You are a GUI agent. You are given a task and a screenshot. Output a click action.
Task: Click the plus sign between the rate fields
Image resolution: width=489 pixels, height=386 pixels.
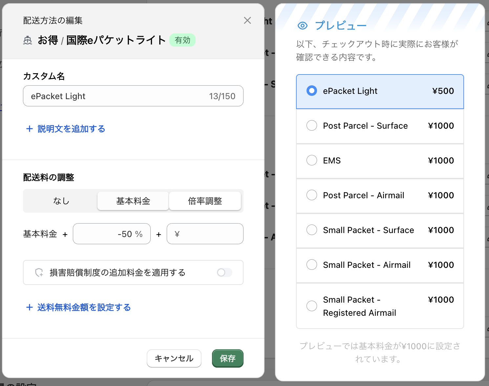[159, 234]
